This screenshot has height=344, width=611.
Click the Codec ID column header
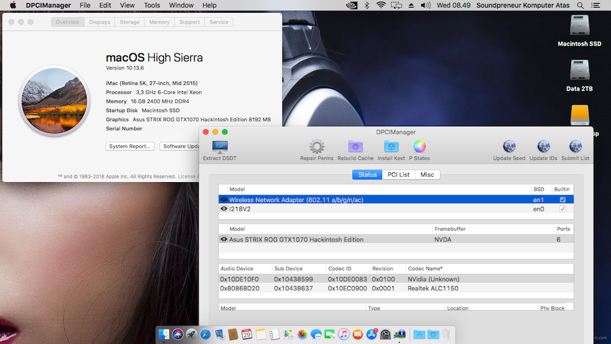(348, 268)
